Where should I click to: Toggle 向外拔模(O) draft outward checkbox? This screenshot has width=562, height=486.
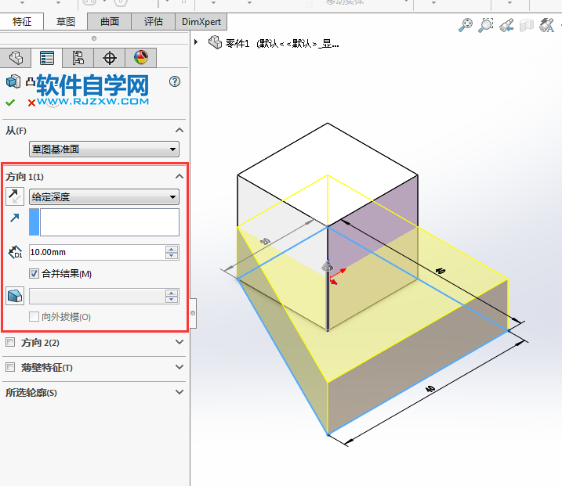click(34, 317)
